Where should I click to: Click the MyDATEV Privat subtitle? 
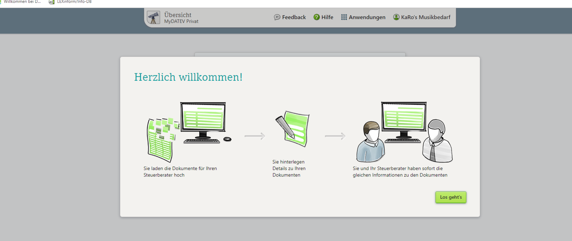pos(181,21)
